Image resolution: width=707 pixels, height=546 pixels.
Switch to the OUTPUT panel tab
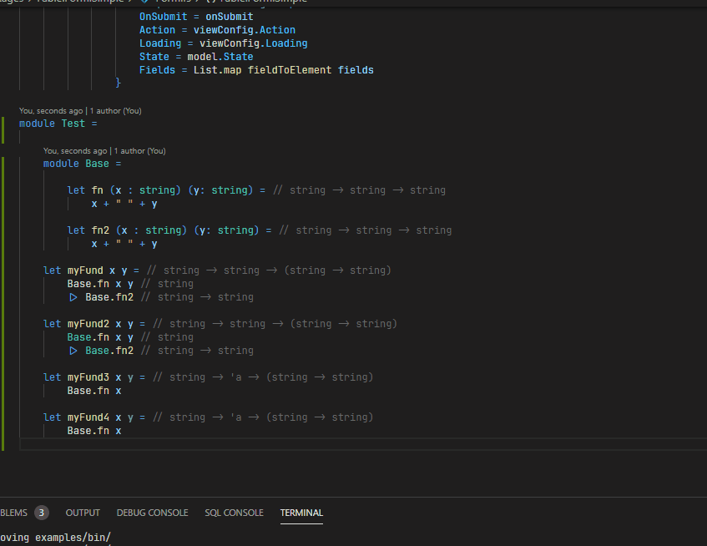click(x=83, y=513)
